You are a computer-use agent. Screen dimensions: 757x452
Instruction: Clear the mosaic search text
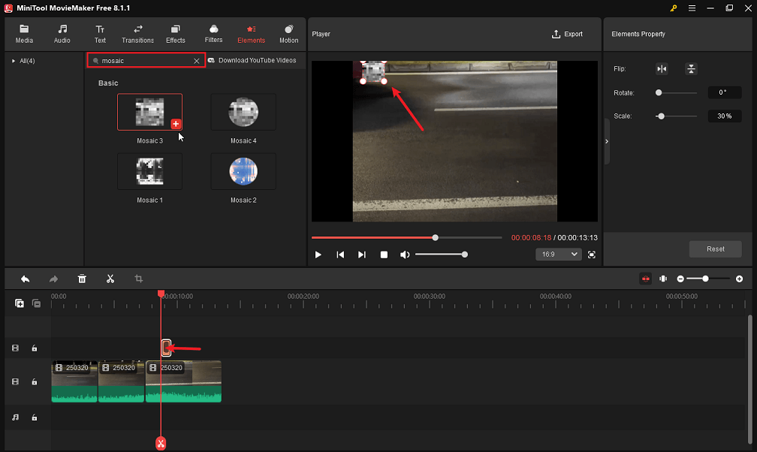[197, 61]
